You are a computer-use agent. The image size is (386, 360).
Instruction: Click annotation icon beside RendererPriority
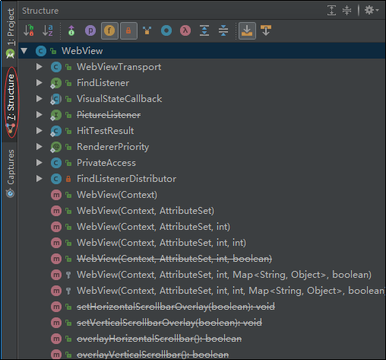(56, 147)
